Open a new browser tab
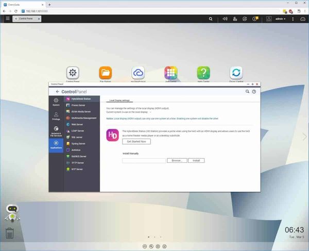Viewport: 309px width, 251px height. (x=49, y=5)
